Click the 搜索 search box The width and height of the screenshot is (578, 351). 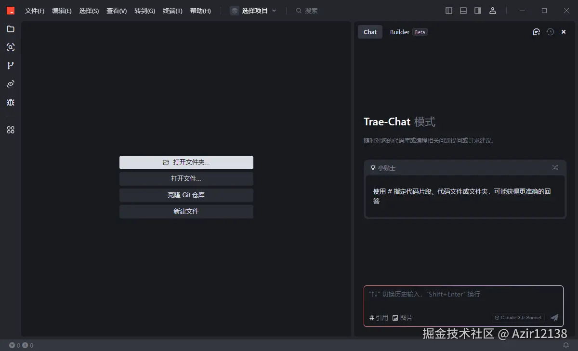tap(307, 11)
